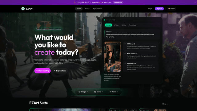Switch to the AI Voice tab

[124, 25]
